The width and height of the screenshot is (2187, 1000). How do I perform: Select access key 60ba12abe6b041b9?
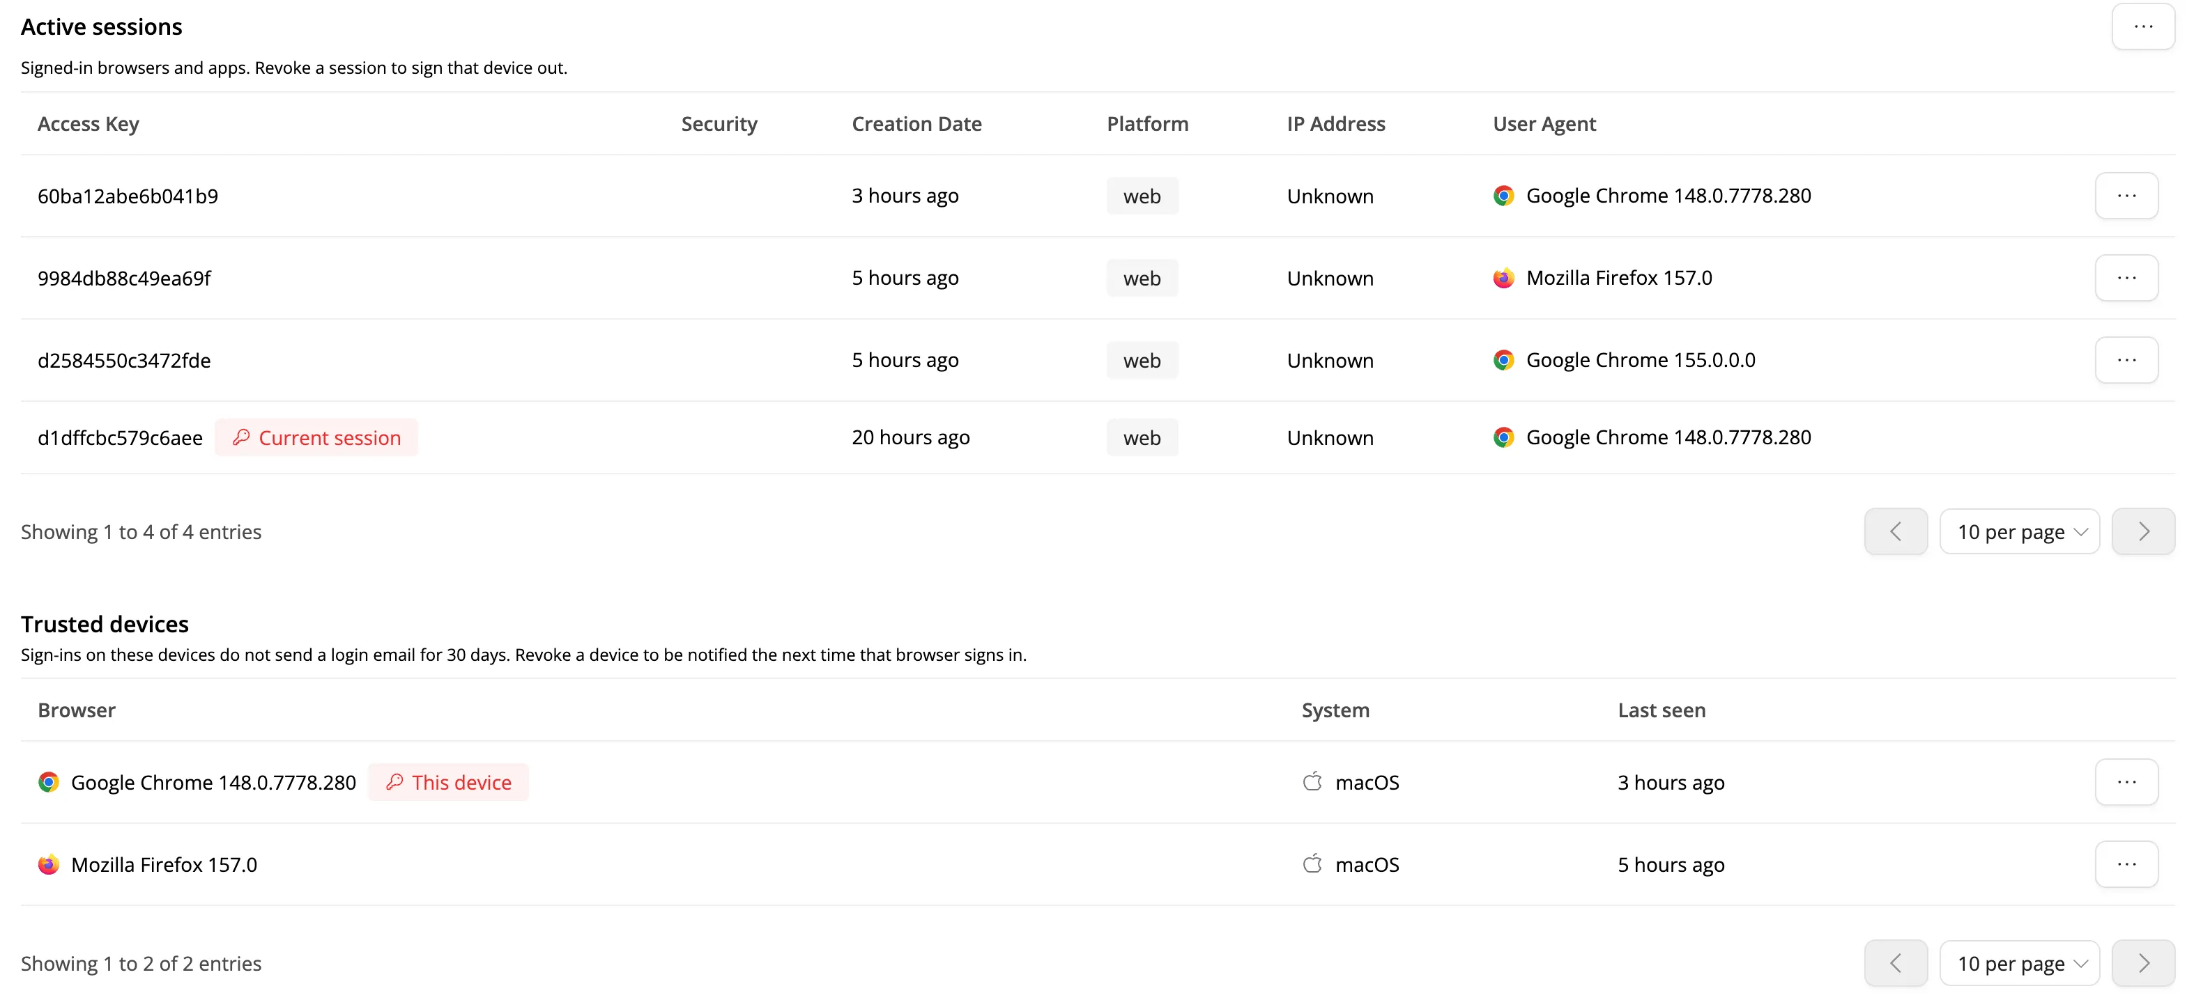click(128, 196)
